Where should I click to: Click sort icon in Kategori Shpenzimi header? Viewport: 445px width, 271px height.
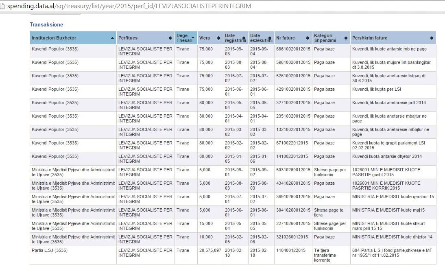coord(346,38)
